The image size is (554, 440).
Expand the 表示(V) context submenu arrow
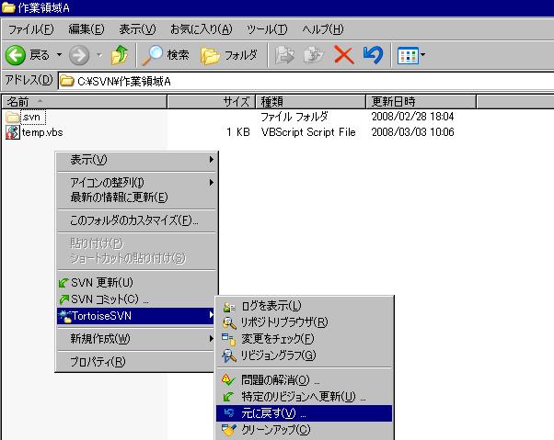click(x=212, y=159)
